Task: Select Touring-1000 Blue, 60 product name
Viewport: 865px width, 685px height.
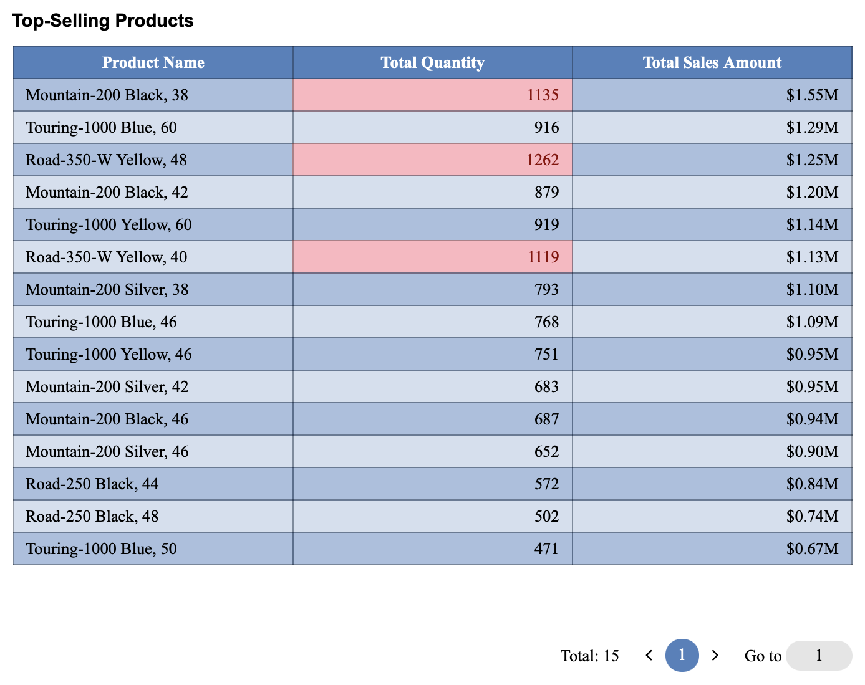Action: pyautogui.click(x=101, y=128)
